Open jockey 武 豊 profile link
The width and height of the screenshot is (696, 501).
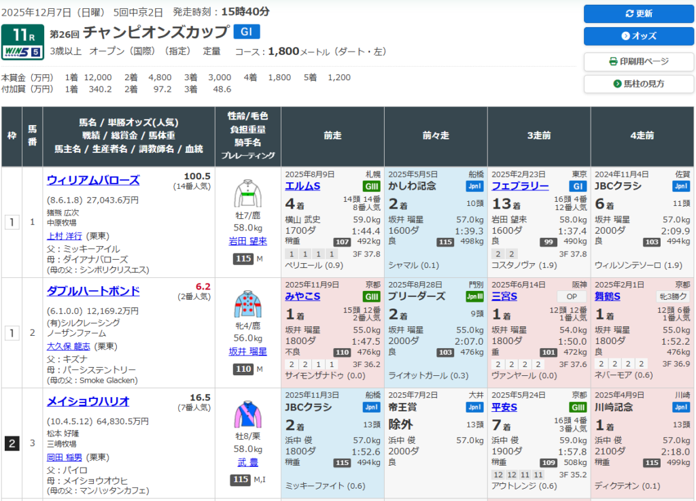point(247,462)
